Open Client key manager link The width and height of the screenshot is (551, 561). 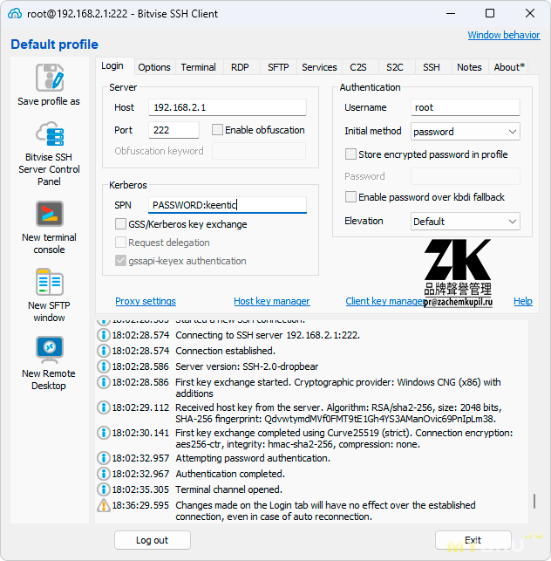384,301
